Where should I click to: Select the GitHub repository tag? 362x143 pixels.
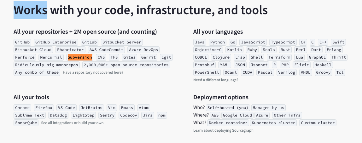click(22, 42)
